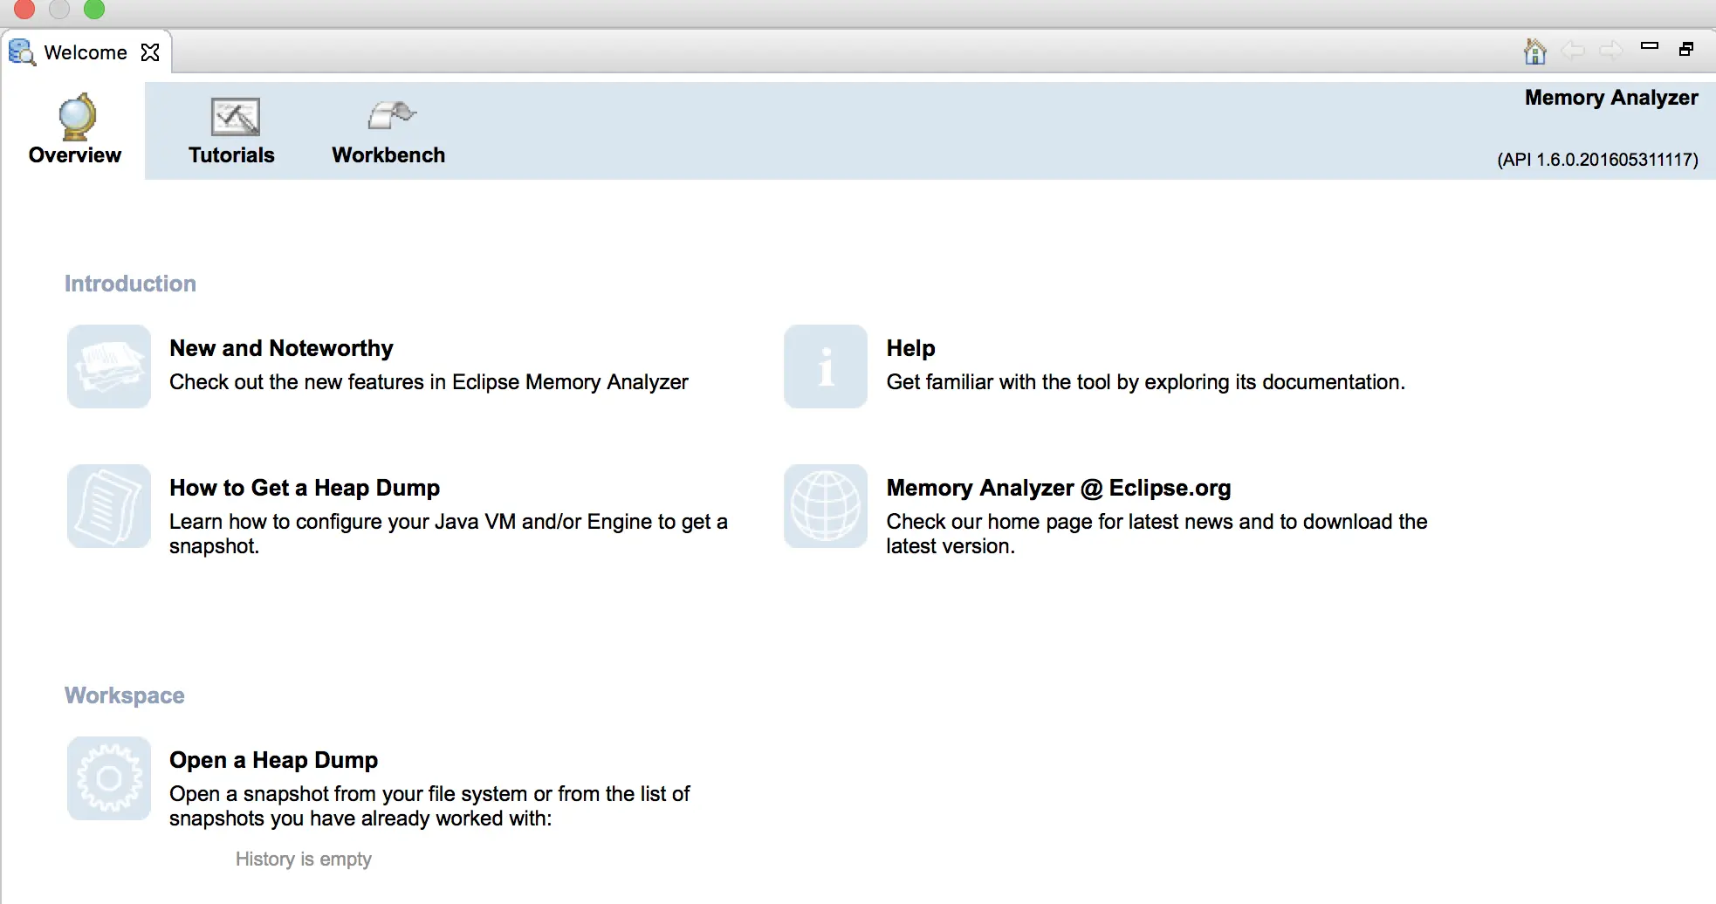This screenshot has height=904, width=1716.
Task: Click the How to Get a Heap Dump document icon
Action: (x=109, y=506)
